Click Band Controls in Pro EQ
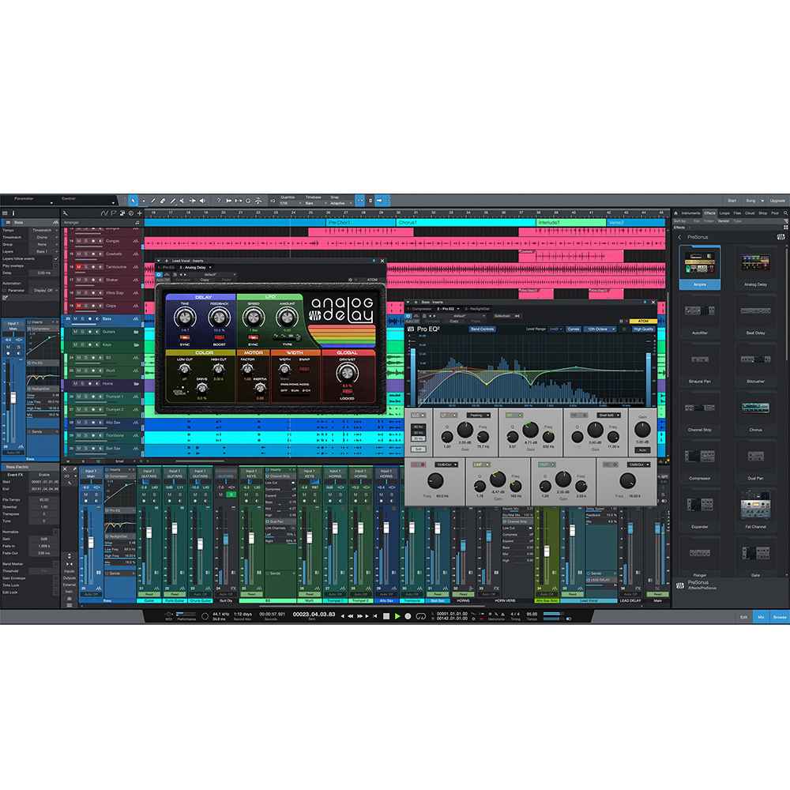This screenshot has height=790, width=790. tap(482, 329)
